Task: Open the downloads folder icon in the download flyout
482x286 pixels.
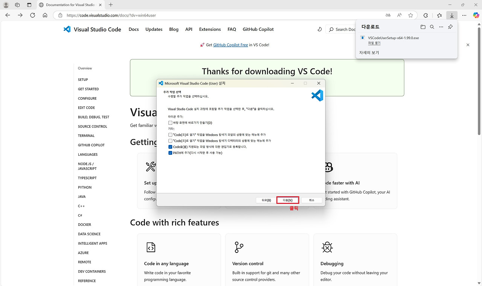Action: [423, 27]
